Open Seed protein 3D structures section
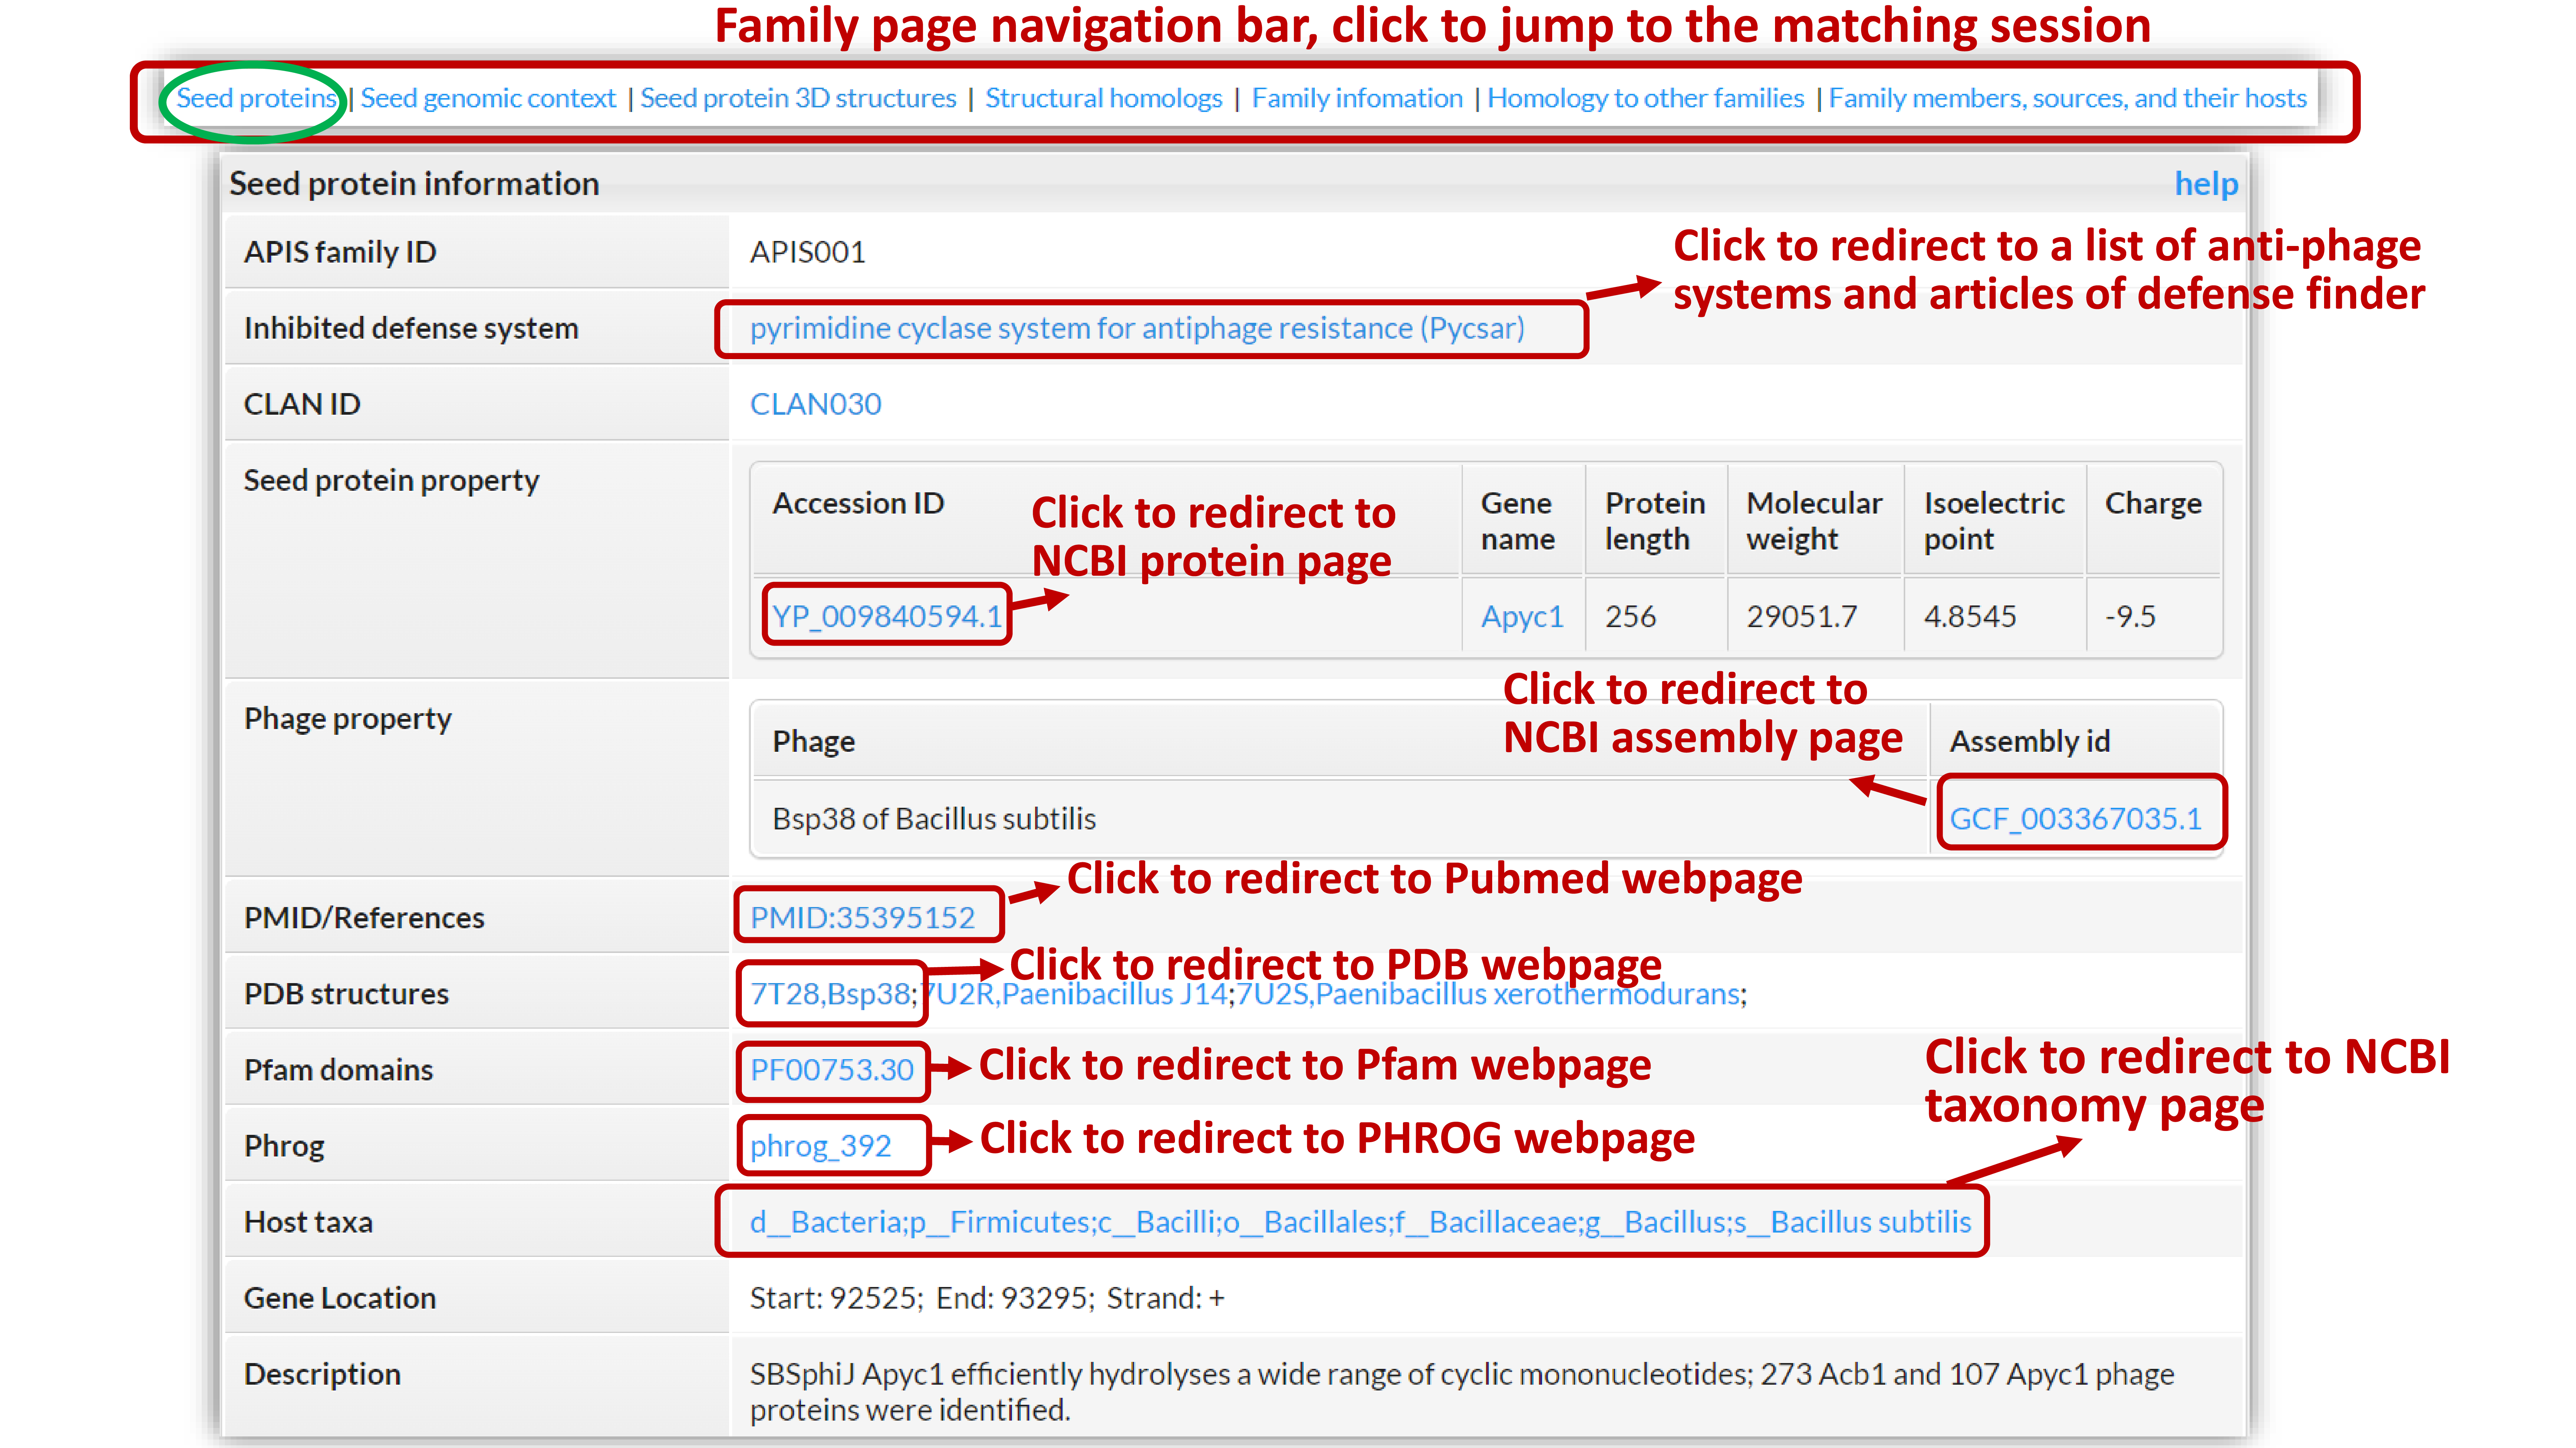This screenshot has width=2576, height=1448. pos(798,98)
